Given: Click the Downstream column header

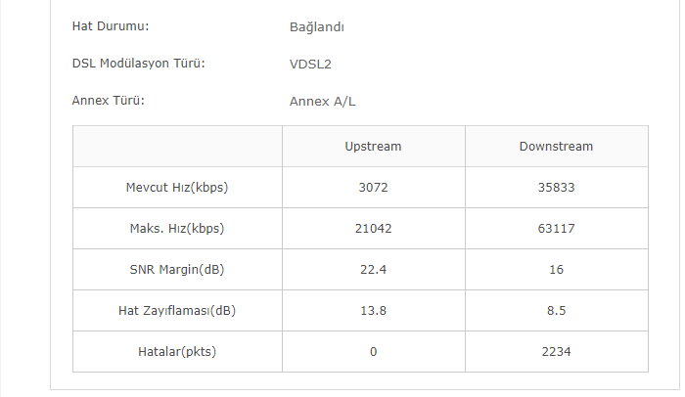Looking at the screenshot, I should (x=556, y=147).
